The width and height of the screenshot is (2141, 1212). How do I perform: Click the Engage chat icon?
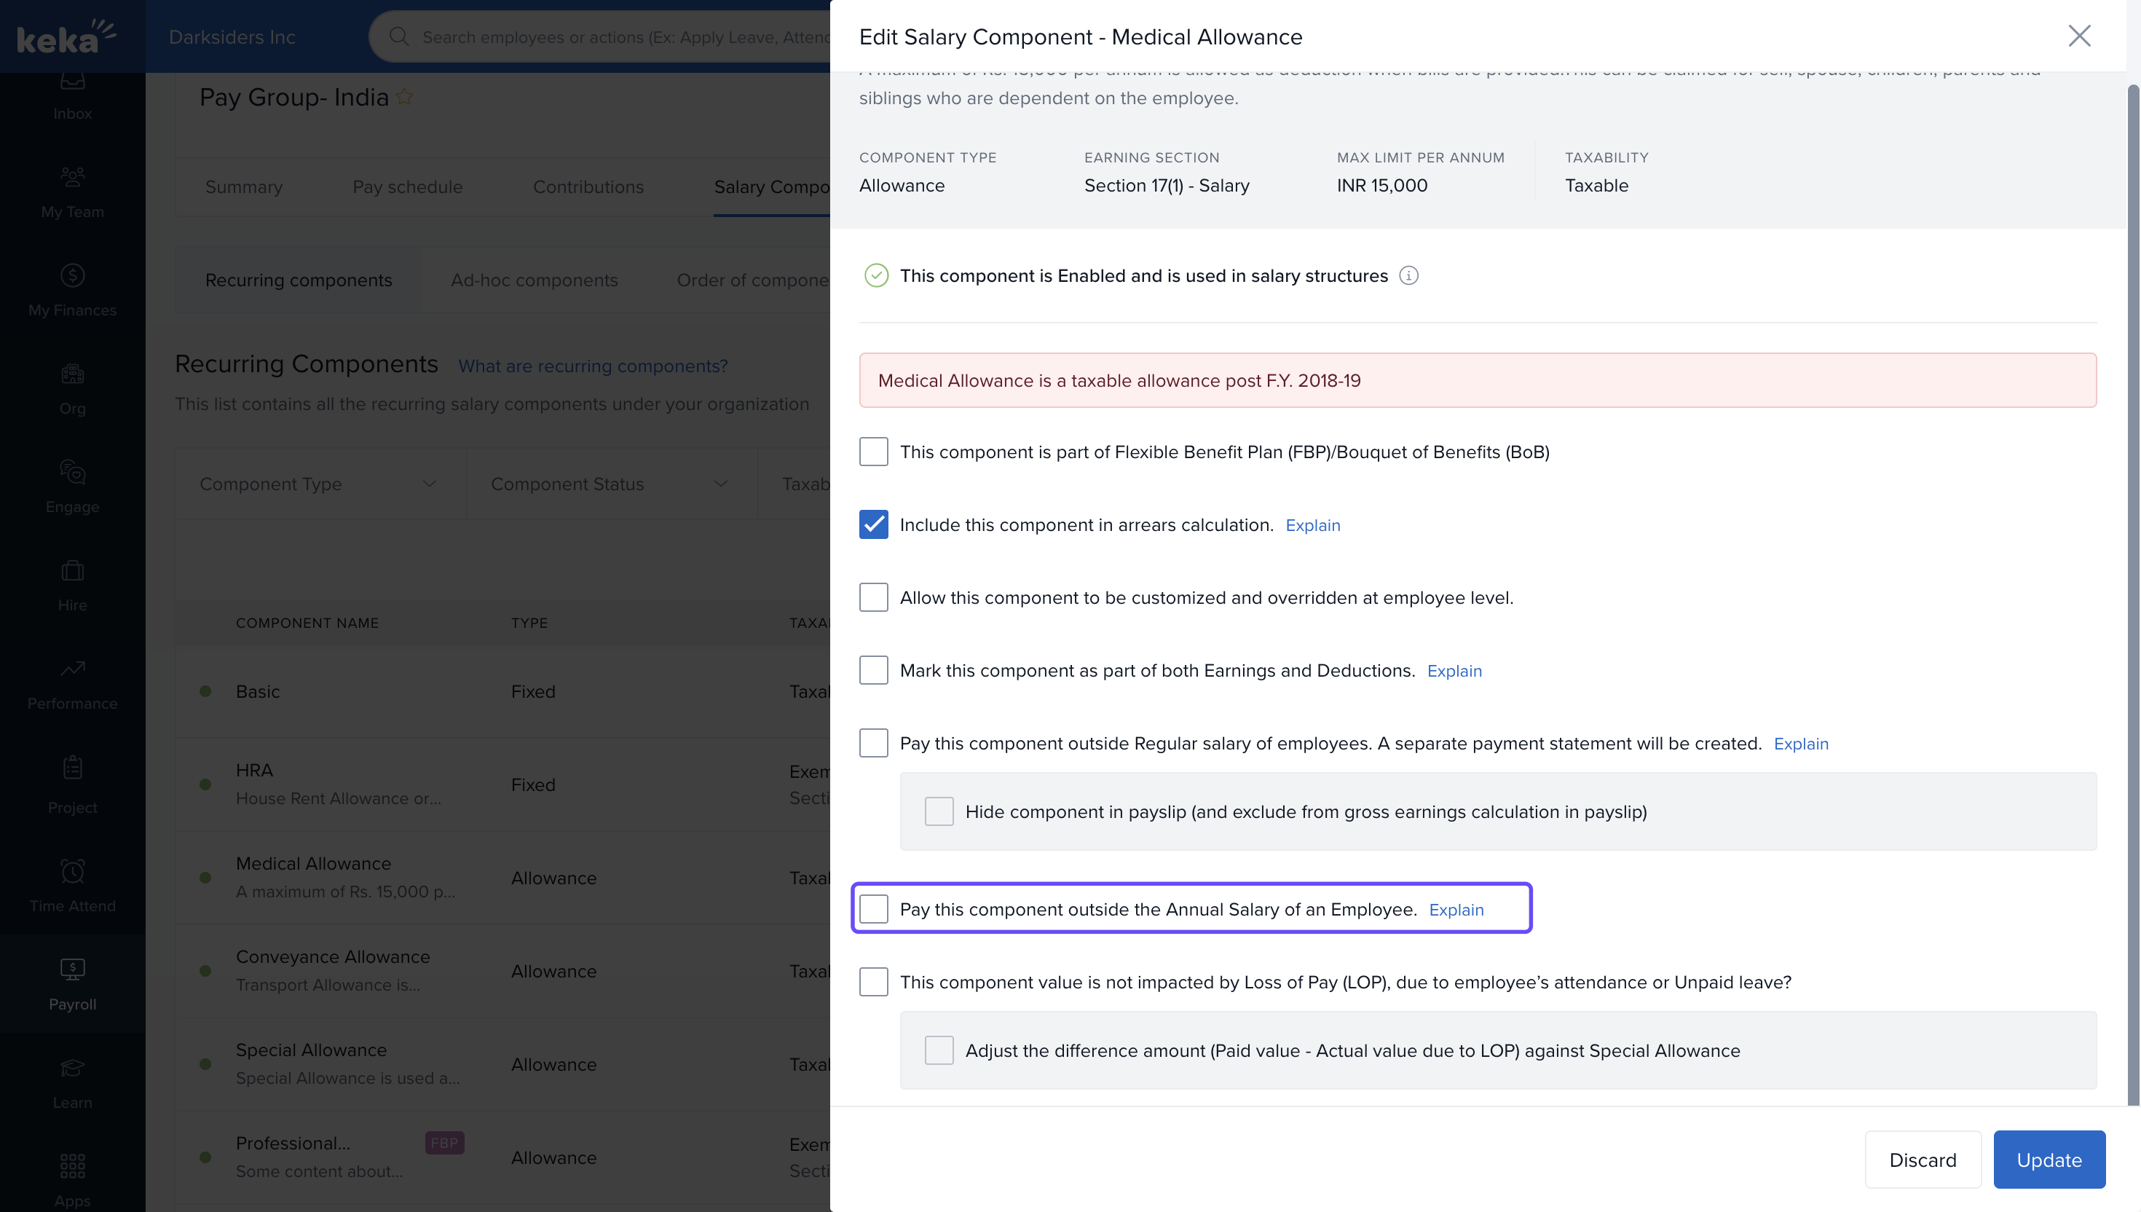click(72, 472)
